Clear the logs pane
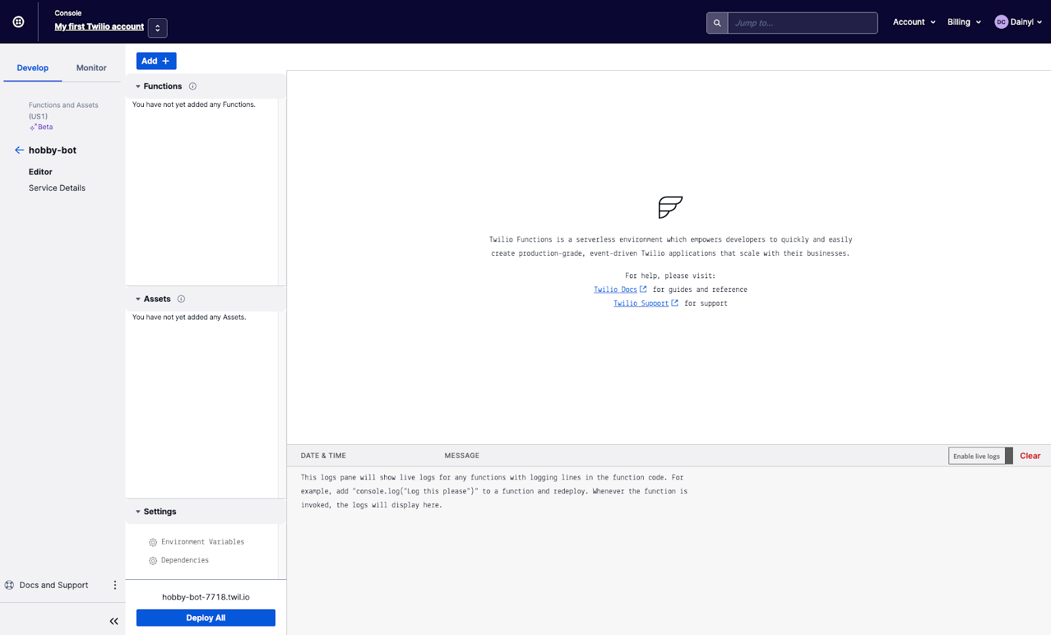Viewport: 1051px width, 635px height. coord(1030,456)
